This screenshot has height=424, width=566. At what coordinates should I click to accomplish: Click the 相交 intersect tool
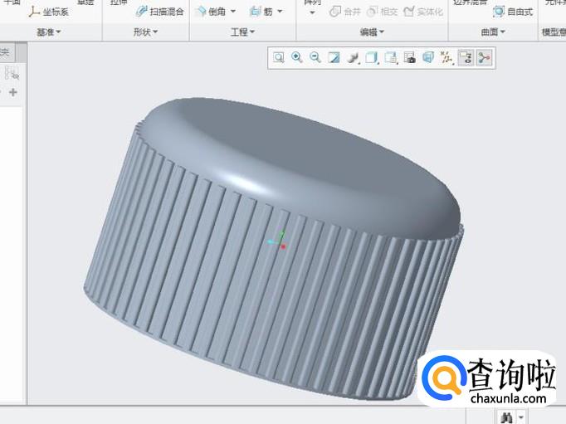point(382,12)
